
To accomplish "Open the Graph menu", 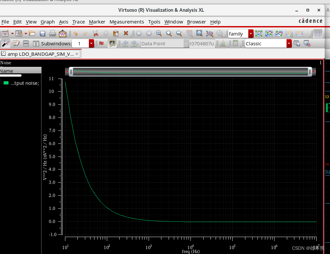I will pyautogui.click(x=48, y=22).
